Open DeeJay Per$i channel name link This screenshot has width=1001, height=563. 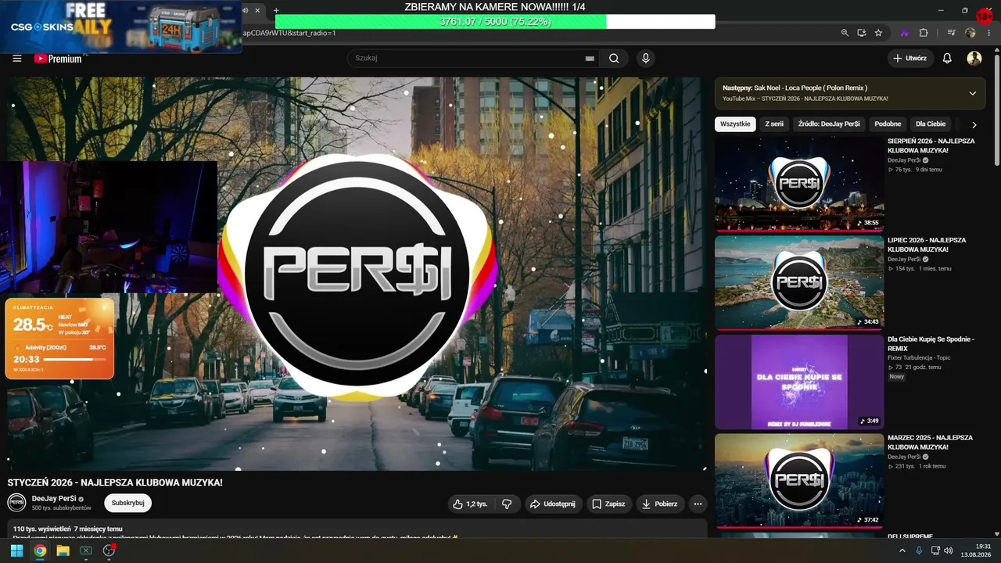54,498
